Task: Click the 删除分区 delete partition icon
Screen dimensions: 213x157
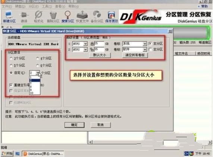Action: [53, 16]
